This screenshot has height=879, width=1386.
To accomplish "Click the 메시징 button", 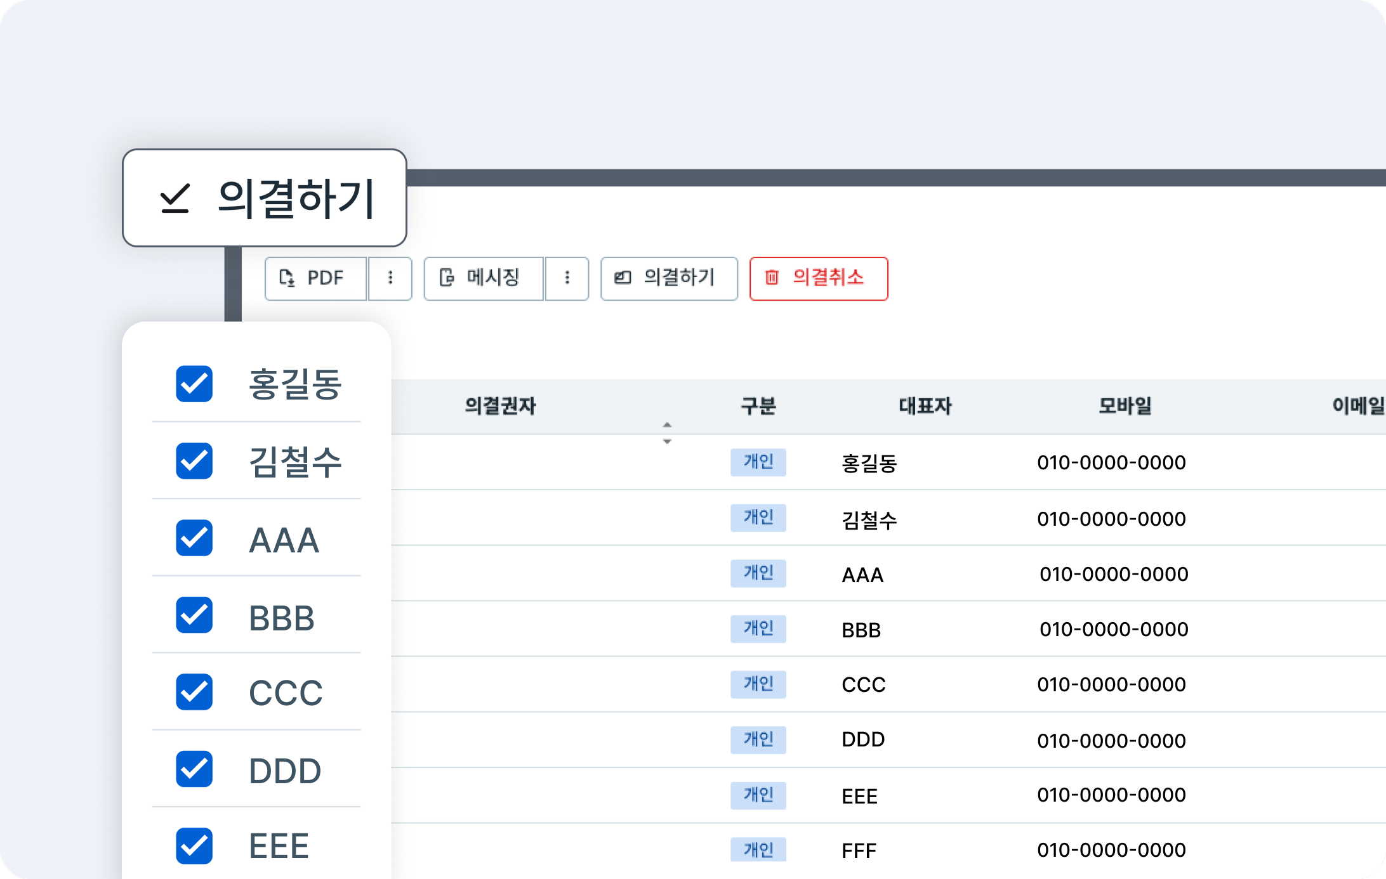I will tap(484, 278).
